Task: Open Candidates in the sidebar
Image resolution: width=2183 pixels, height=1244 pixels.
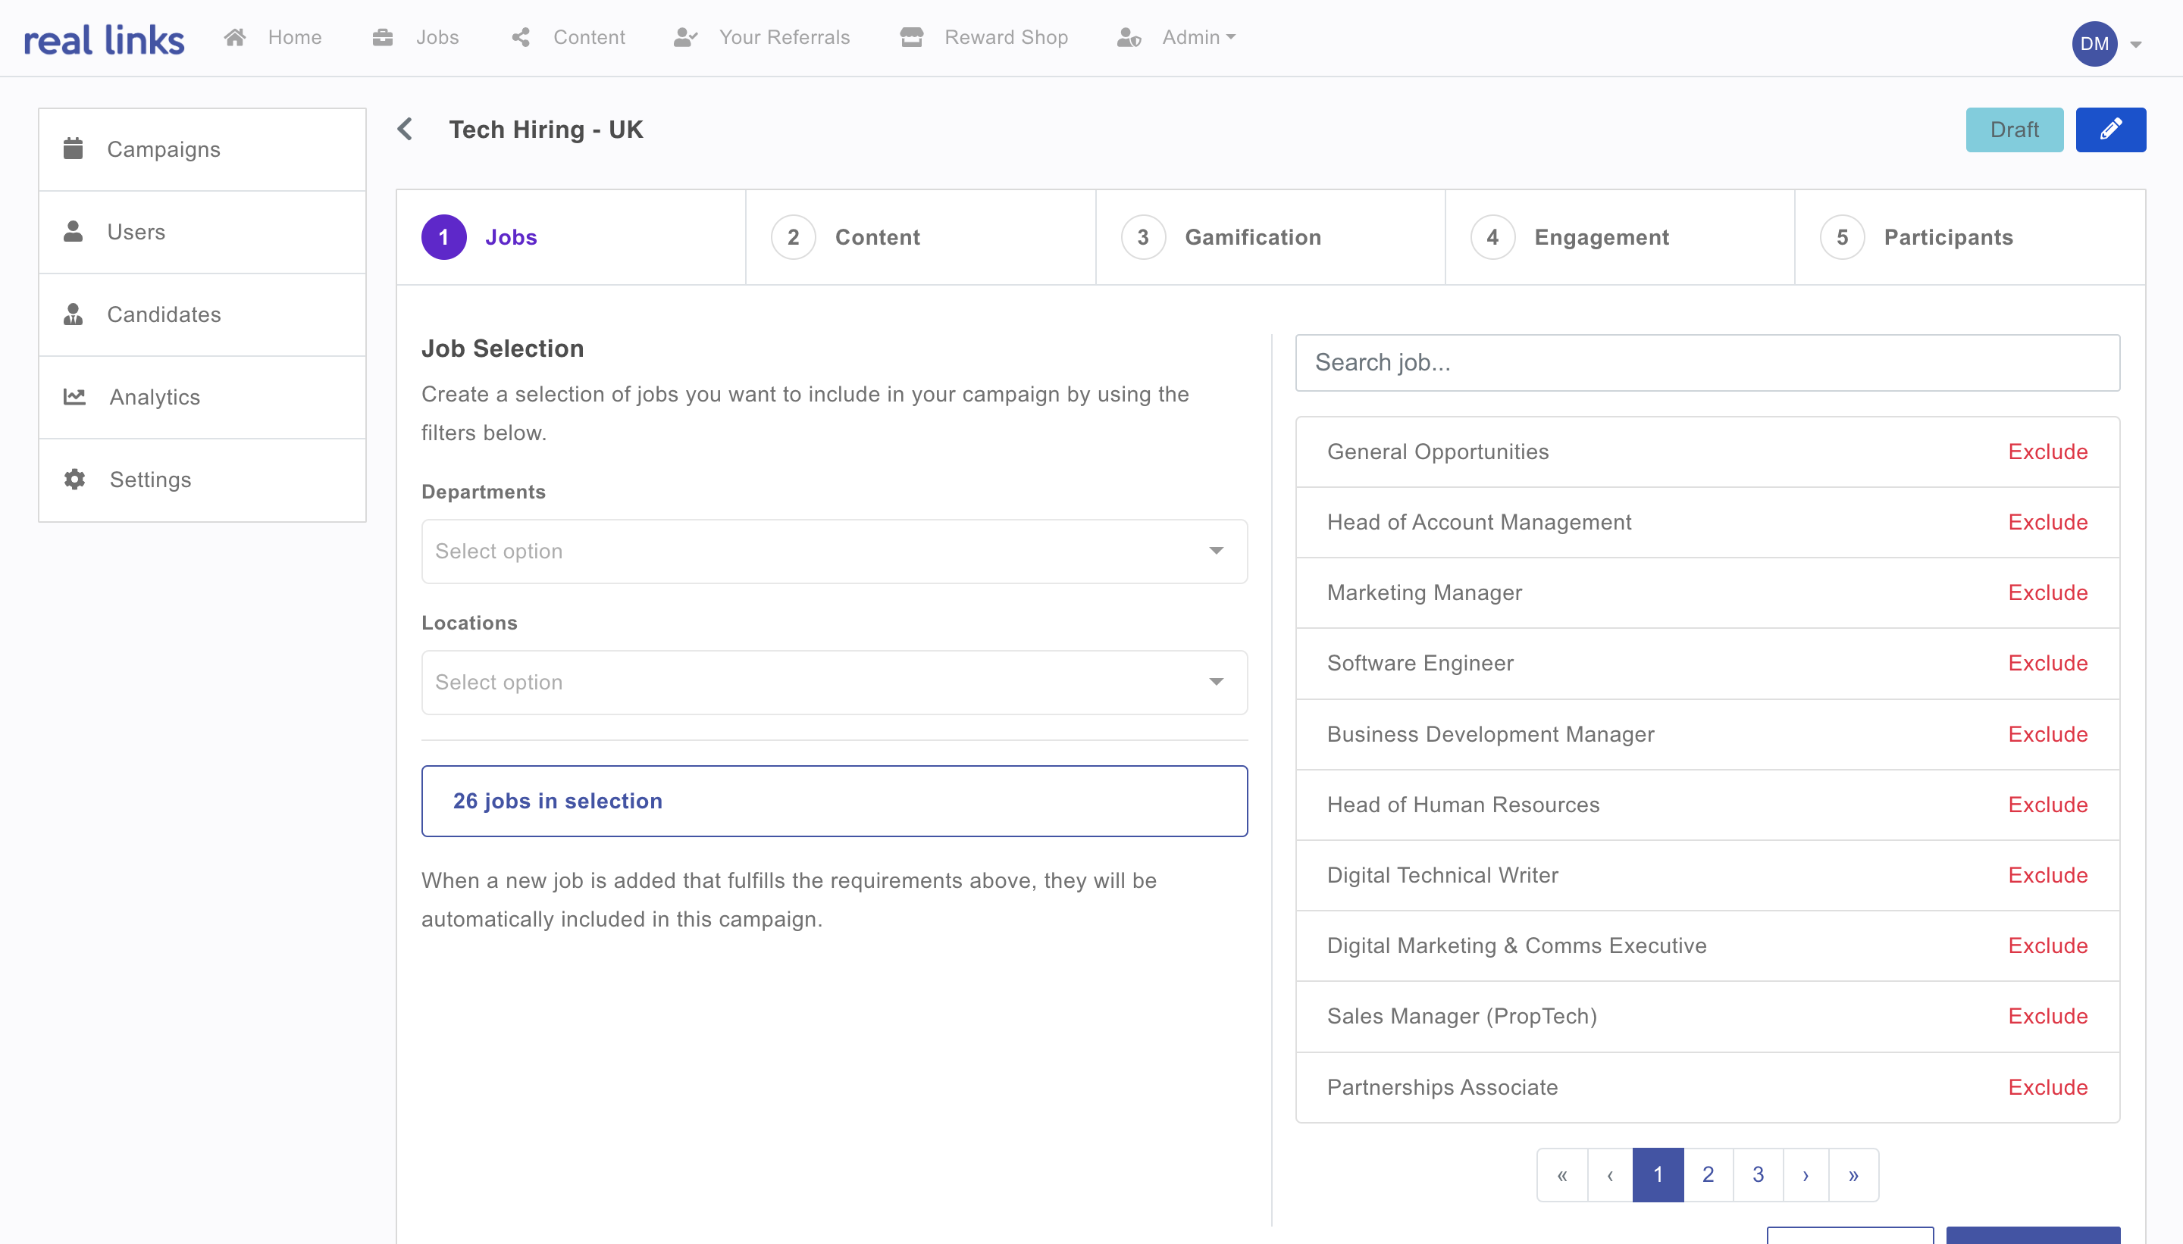Action: pyautogui.click(x=163, y=314)
